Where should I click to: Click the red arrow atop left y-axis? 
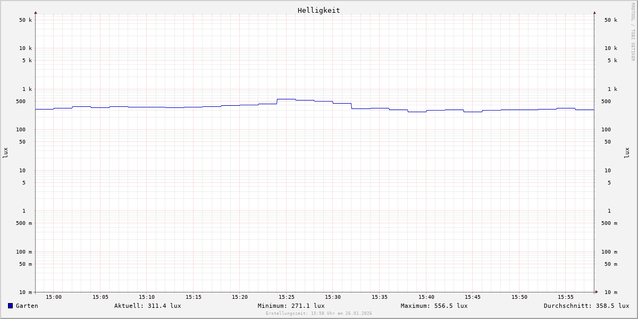[36, 12]
